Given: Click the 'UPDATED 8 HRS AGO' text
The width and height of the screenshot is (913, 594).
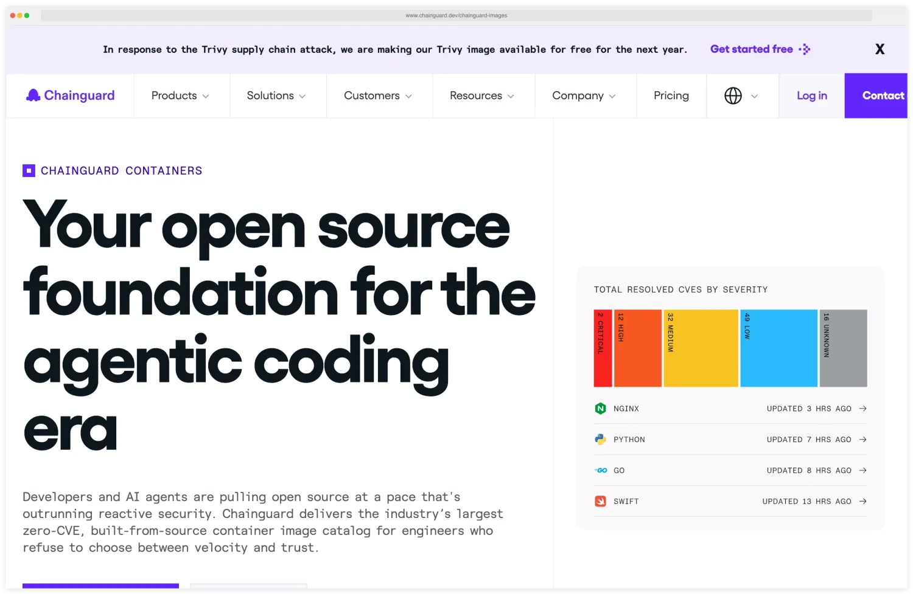Looking at the screenshot, I should pyautogui.click(x=809, y=471).
